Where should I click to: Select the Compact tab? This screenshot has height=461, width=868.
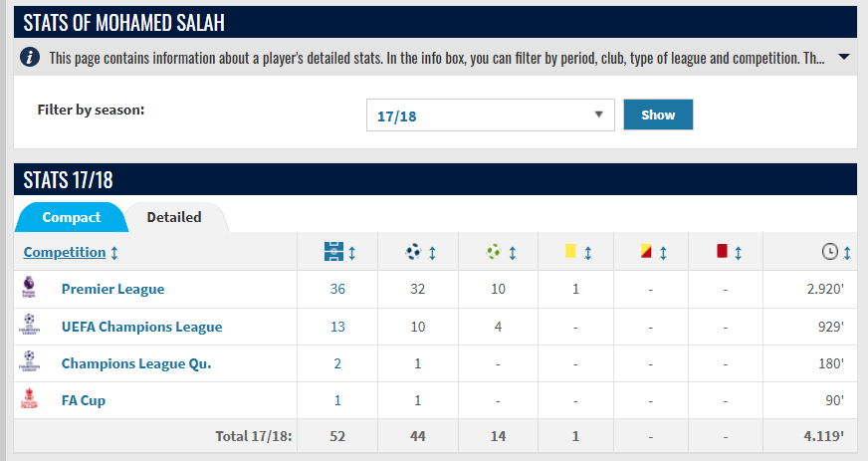coord(72,217)
